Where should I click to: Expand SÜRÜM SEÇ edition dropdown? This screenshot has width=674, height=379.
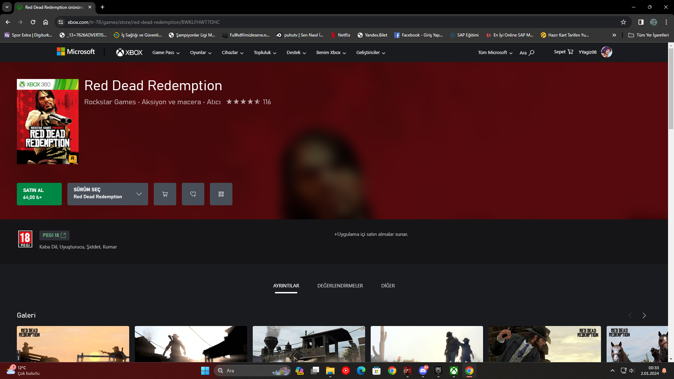107,194
